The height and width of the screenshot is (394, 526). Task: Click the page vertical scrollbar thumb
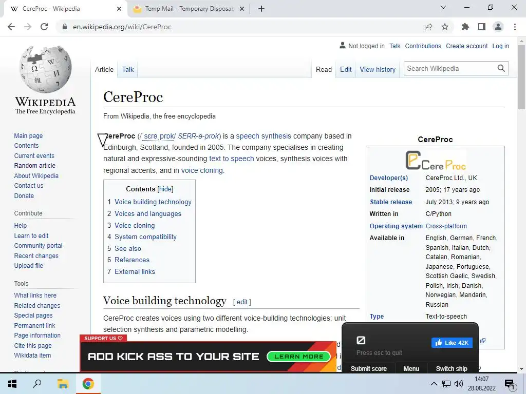click(x=521, y=77)
